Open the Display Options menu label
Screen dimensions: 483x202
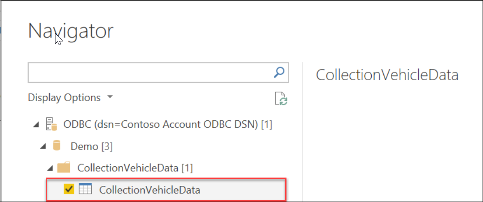coord(64,98)
